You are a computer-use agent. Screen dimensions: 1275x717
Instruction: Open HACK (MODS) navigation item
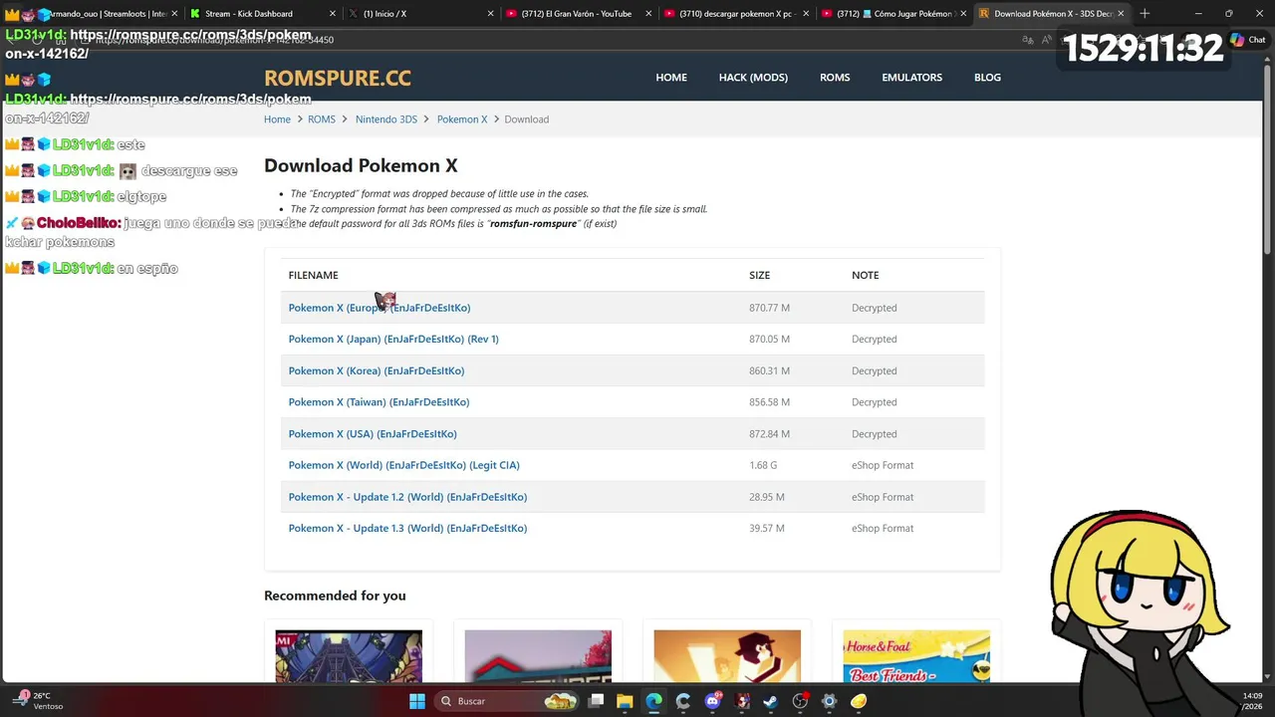(753, 78)
